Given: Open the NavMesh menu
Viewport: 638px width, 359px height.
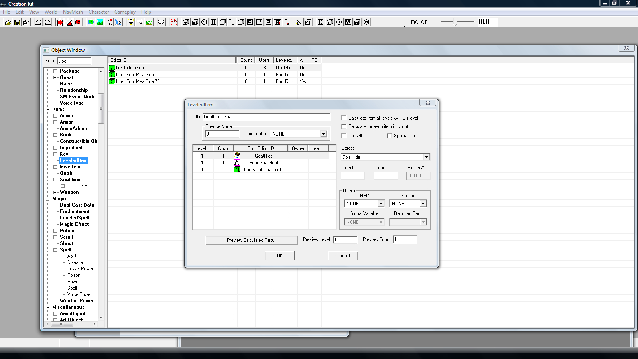Looking at the screenshot, I should coord(73,12).
